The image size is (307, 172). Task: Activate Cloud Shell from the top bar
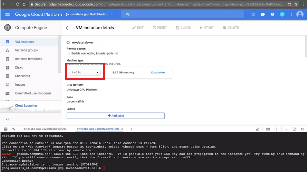[253, 14]
